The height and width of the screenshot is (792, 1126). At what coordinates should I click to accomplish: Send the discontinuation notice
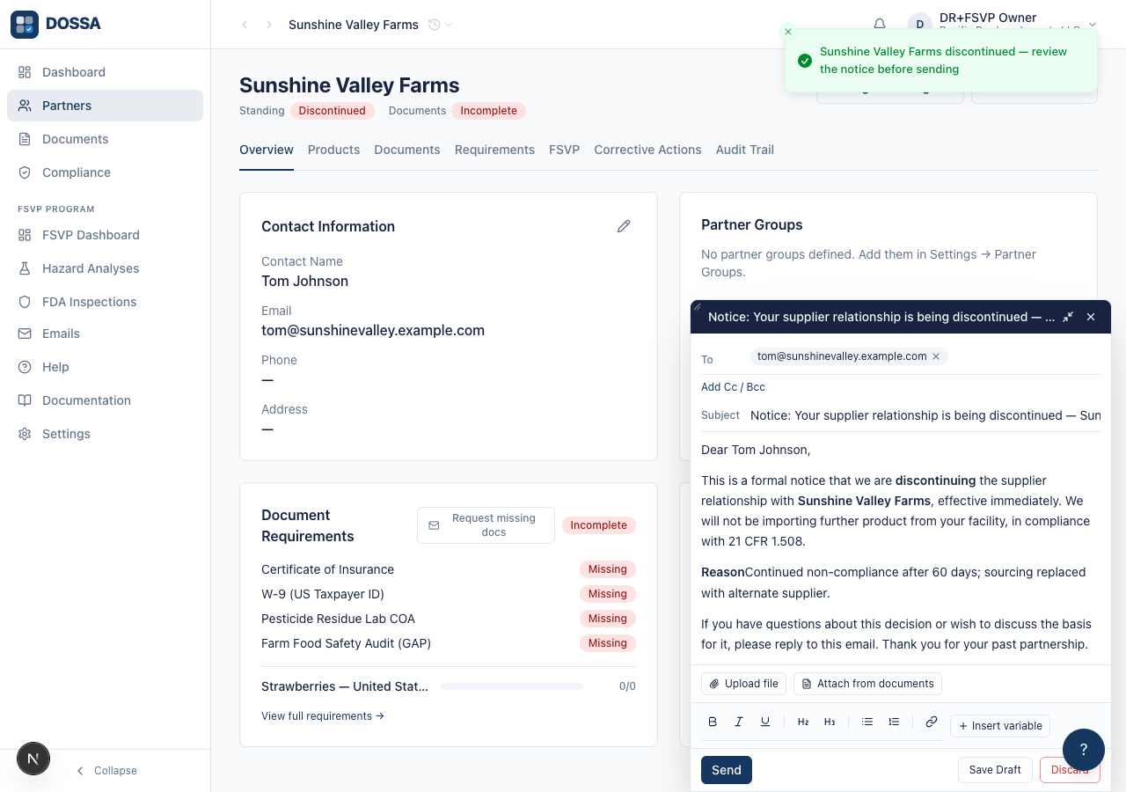(x=727, y=770)
